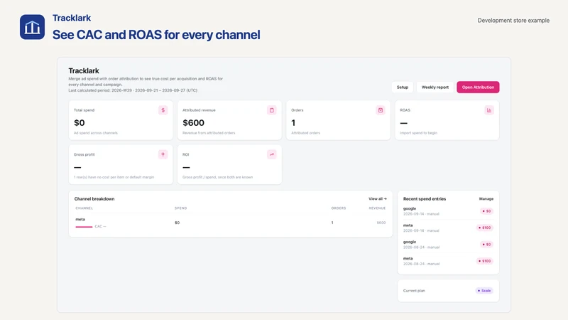This screenshot has width=568, height=320.
Task: Click the REVENUE column header
Action: (x=377, y=208)
